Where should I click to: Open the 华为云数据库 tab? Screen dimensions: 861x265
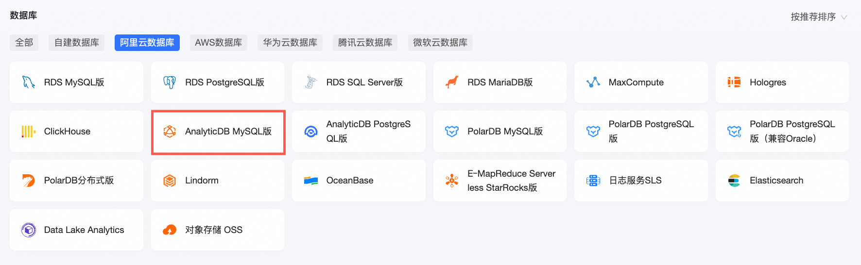(x=290, y=43)
